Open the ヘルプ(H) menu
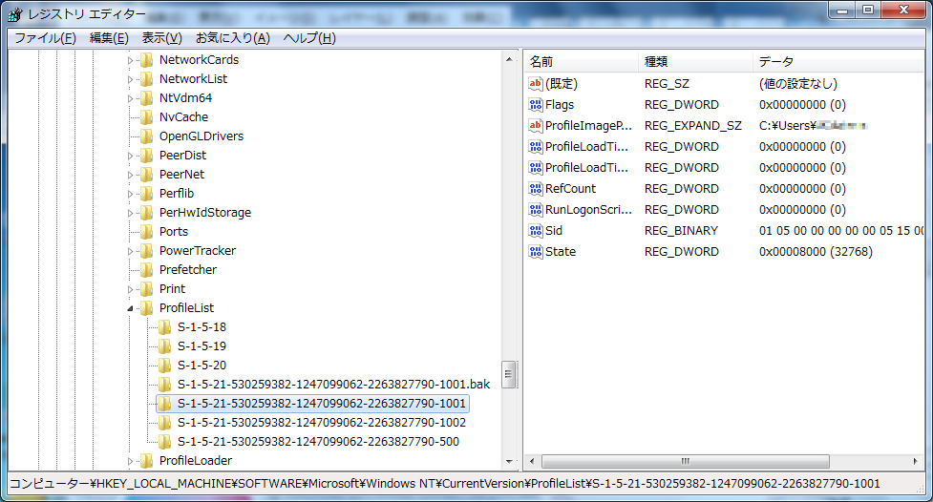933x502 pixels. pyautogui.click(x=309, y=38)
